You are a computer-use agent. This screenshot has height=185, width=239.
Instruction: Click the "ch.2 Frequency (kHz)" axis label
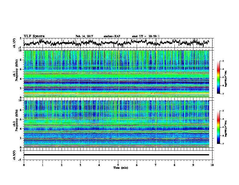[x=16, y=120]
